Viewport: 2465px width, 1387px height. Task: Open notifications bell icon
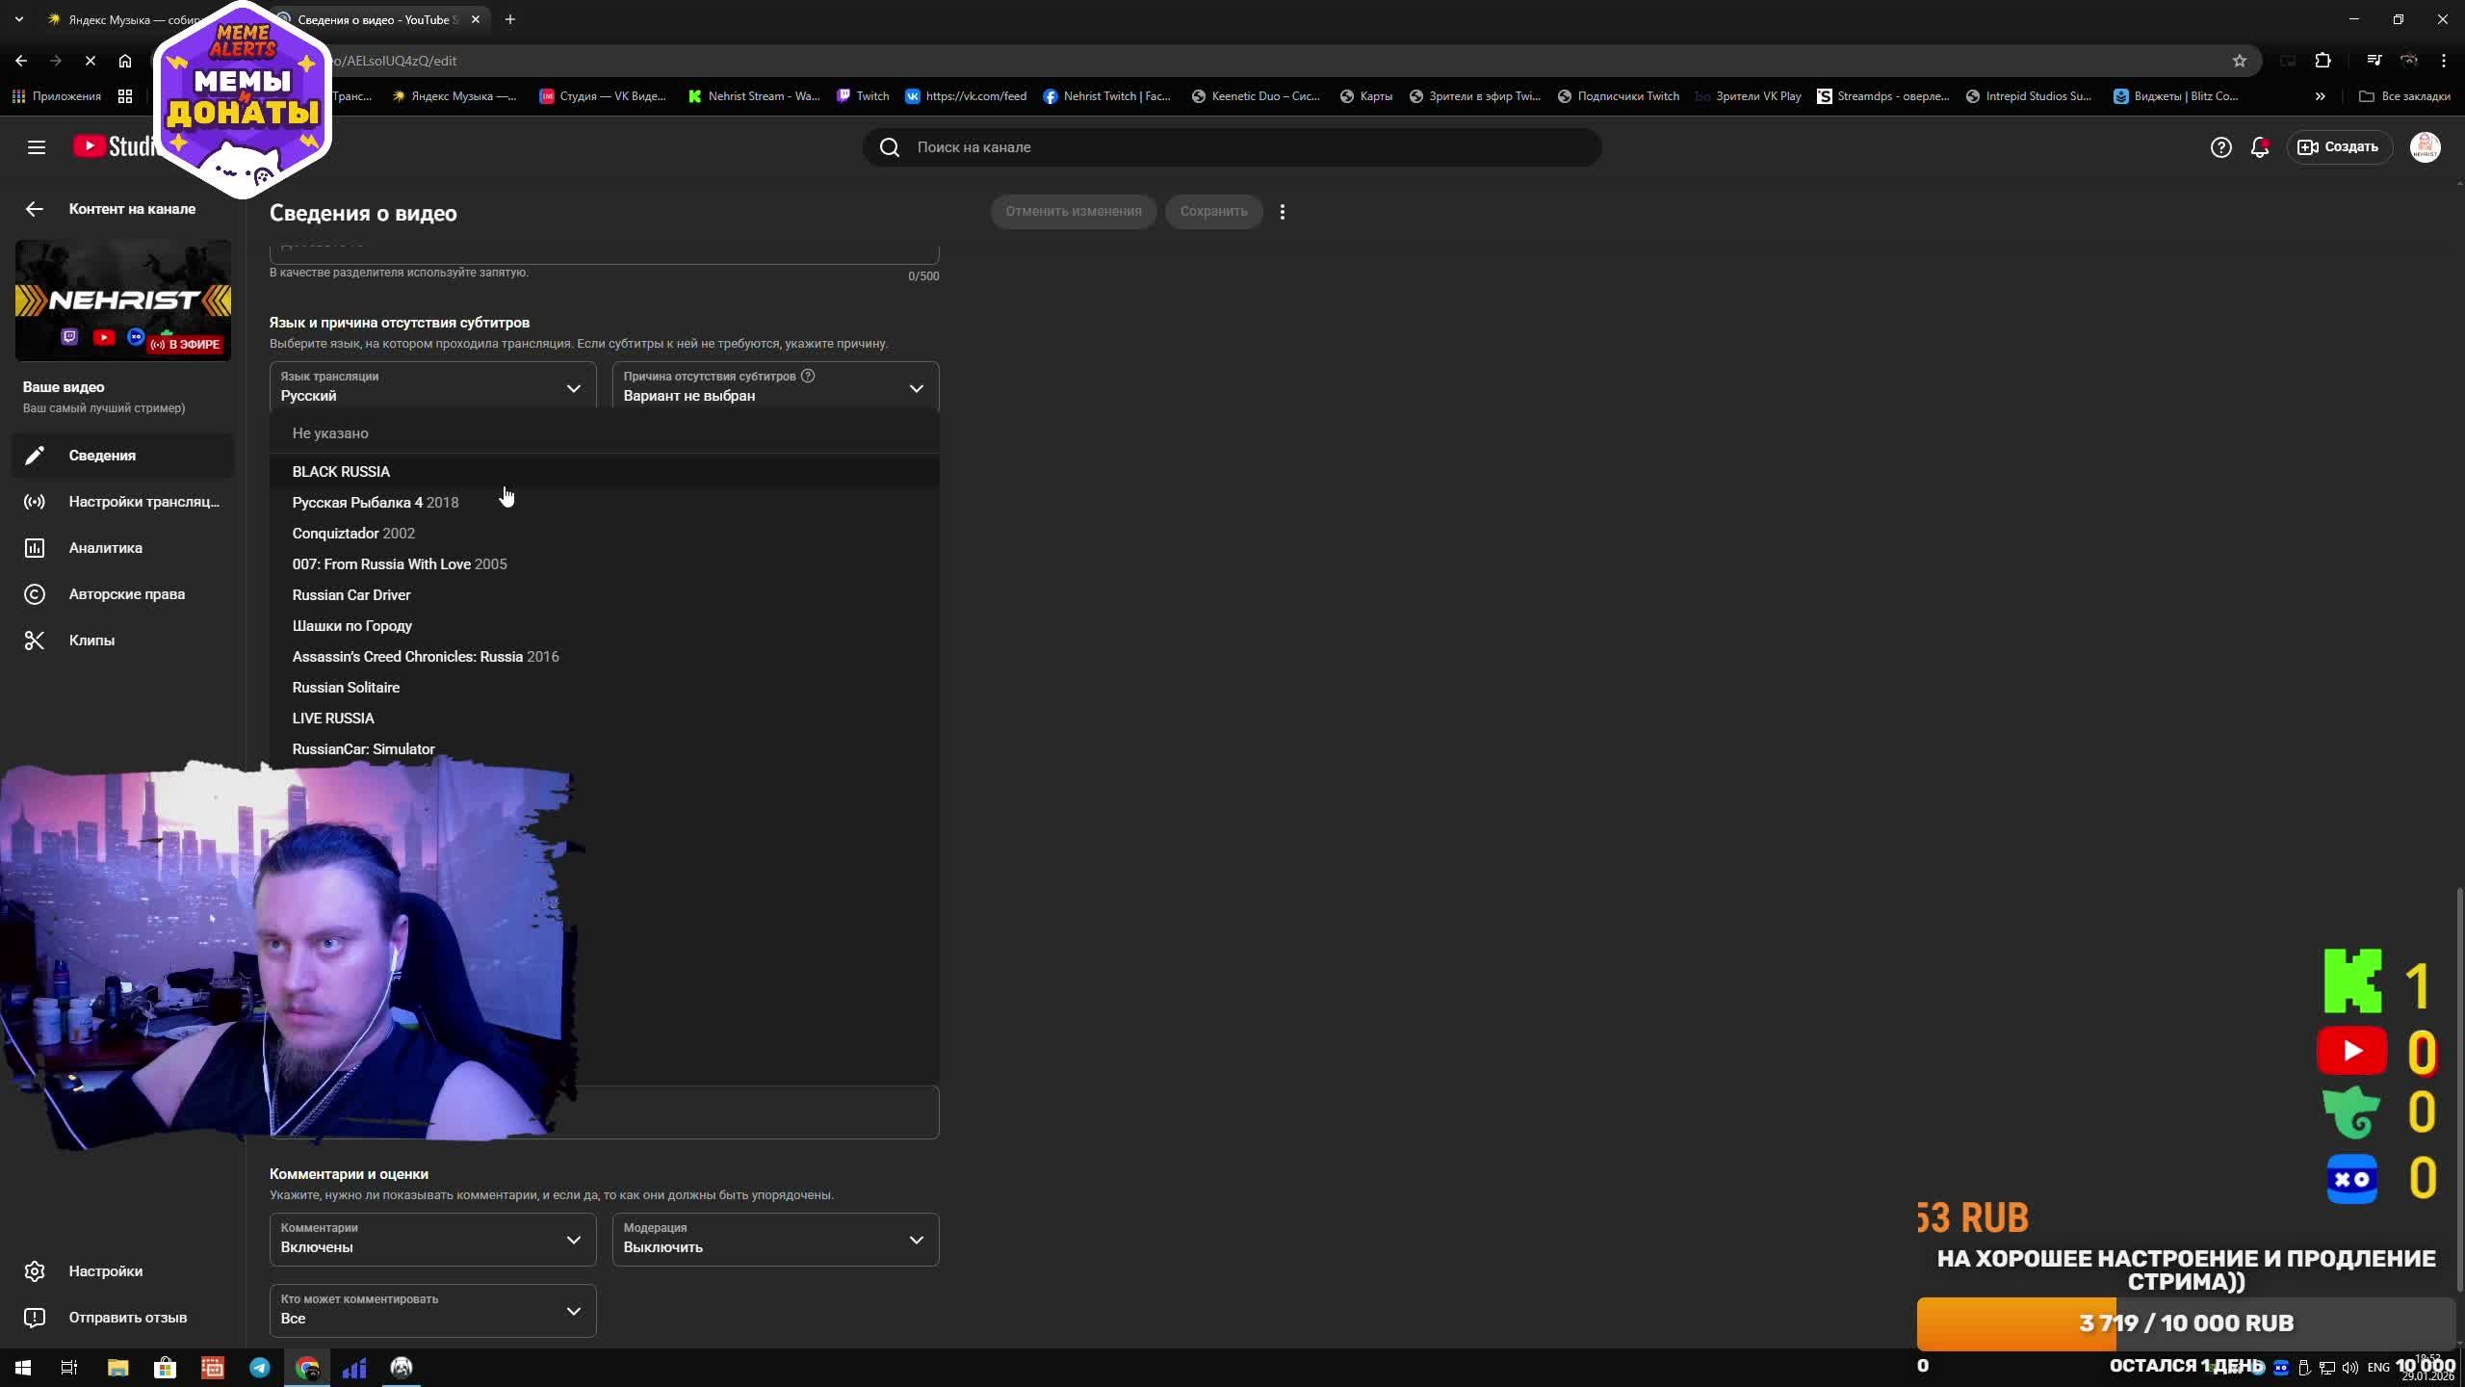[2259, 147]
